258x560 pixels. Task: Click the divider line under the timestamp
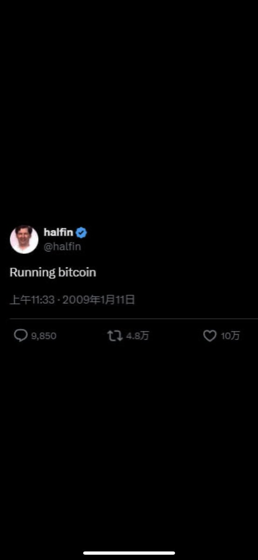point(134,319)
